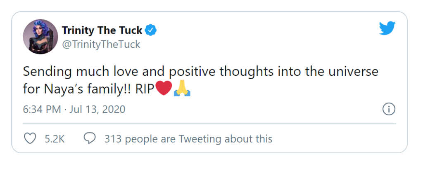The width and height of the screenshot is (423, 178).
Task: Click the praying hands emoji
Action: click(182, 89)
